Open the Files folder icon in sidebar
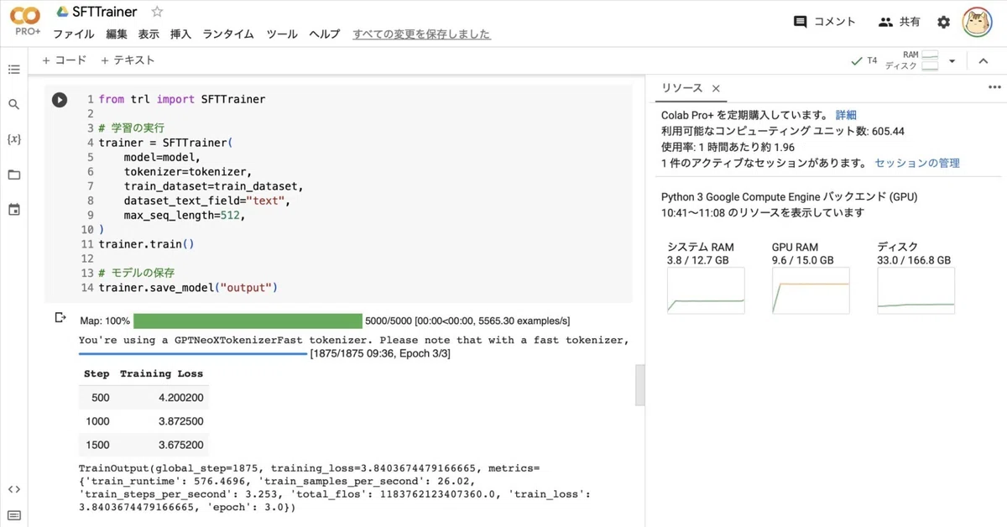1007x527 pixels. 13,175
